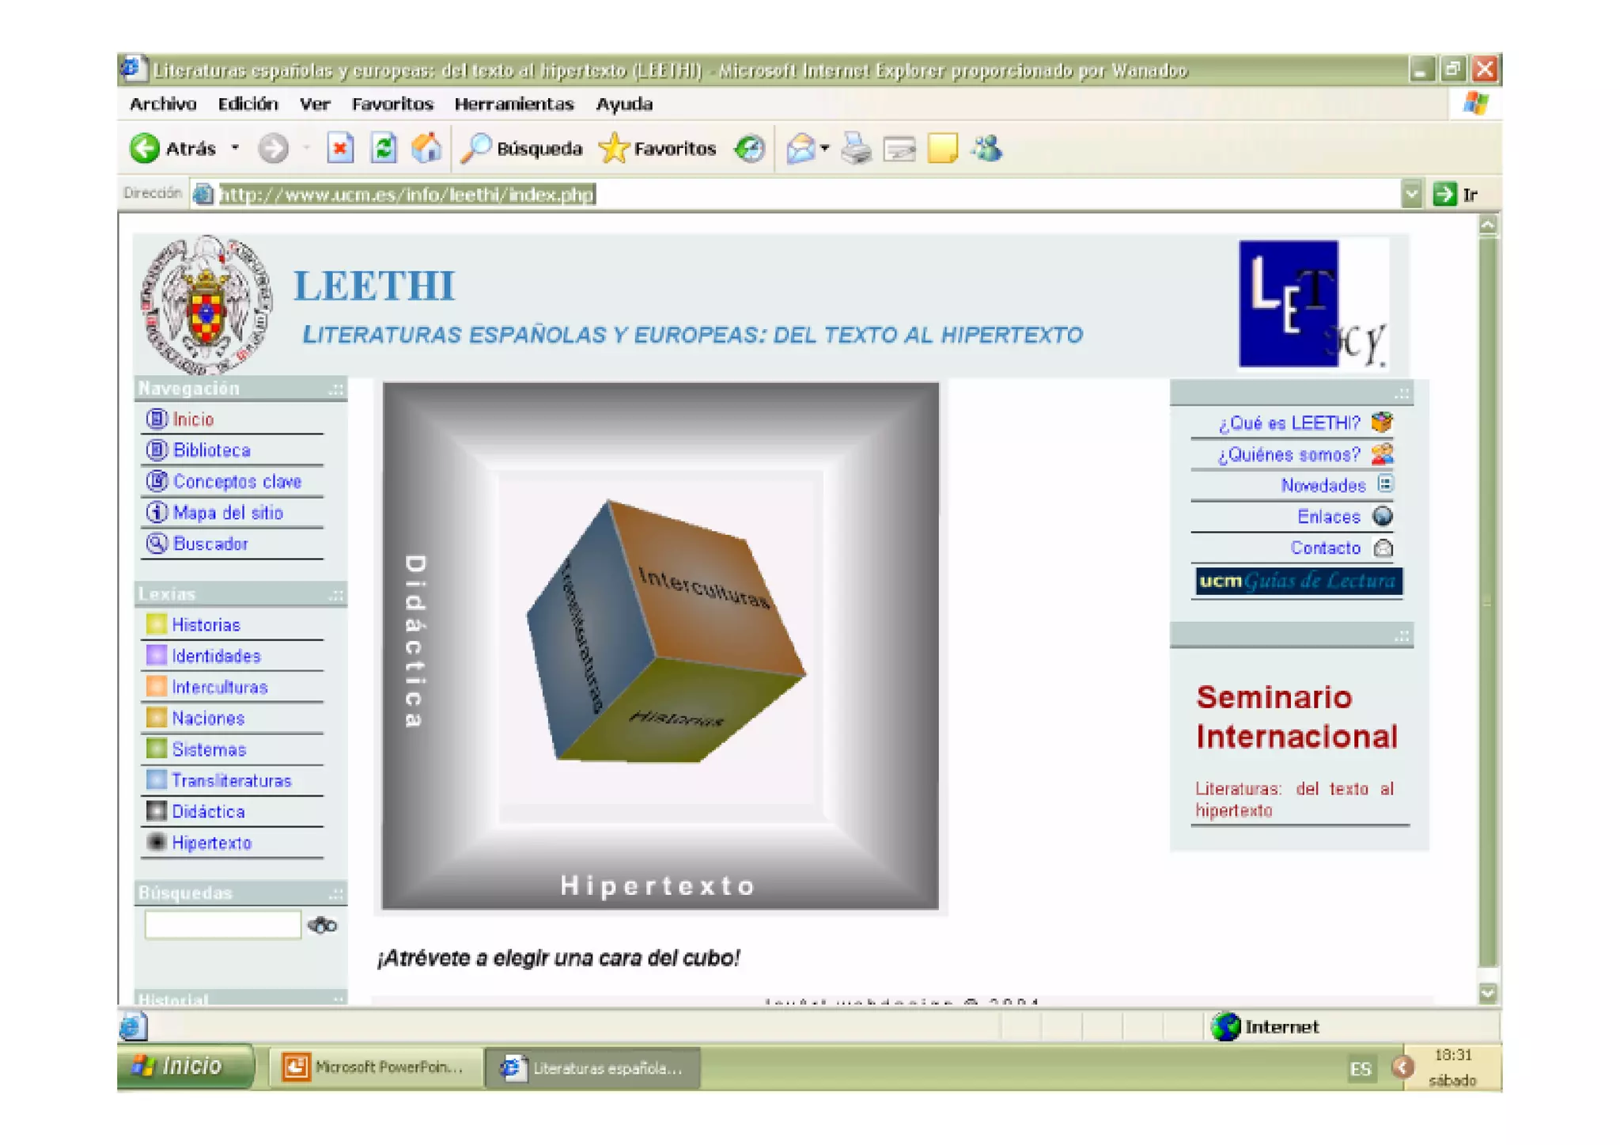The image size is (1620, 1145).
Task: Click the Mail envelope toolbar icon
Action: click(x=801, y=148)
